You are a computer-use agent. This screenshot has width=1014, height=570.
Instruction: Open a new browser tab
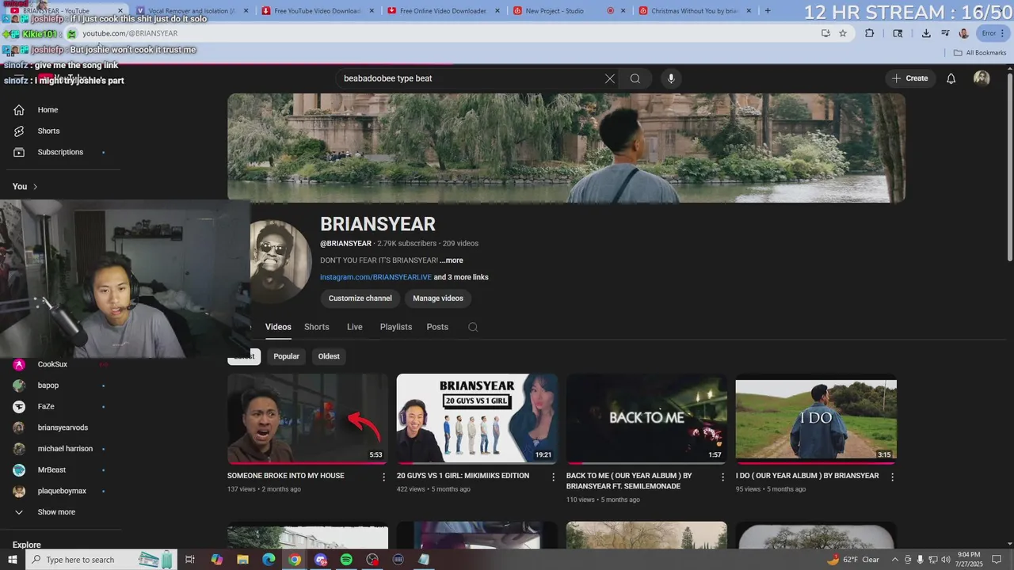click(767, 11)
